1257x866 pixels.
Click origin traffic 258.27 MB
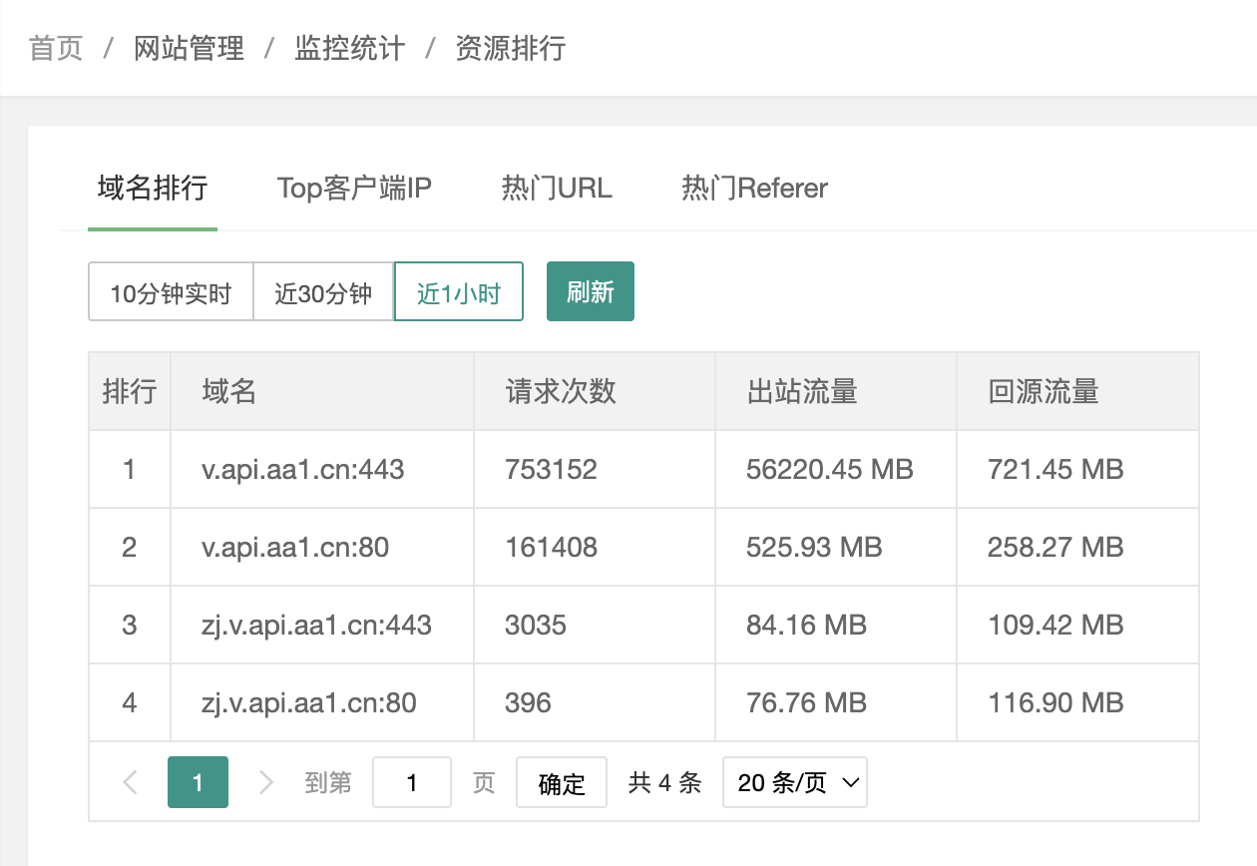coord(1055,547)
